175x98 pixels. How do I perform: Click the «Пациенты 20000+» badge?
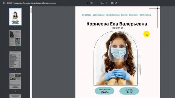point(104,91)
